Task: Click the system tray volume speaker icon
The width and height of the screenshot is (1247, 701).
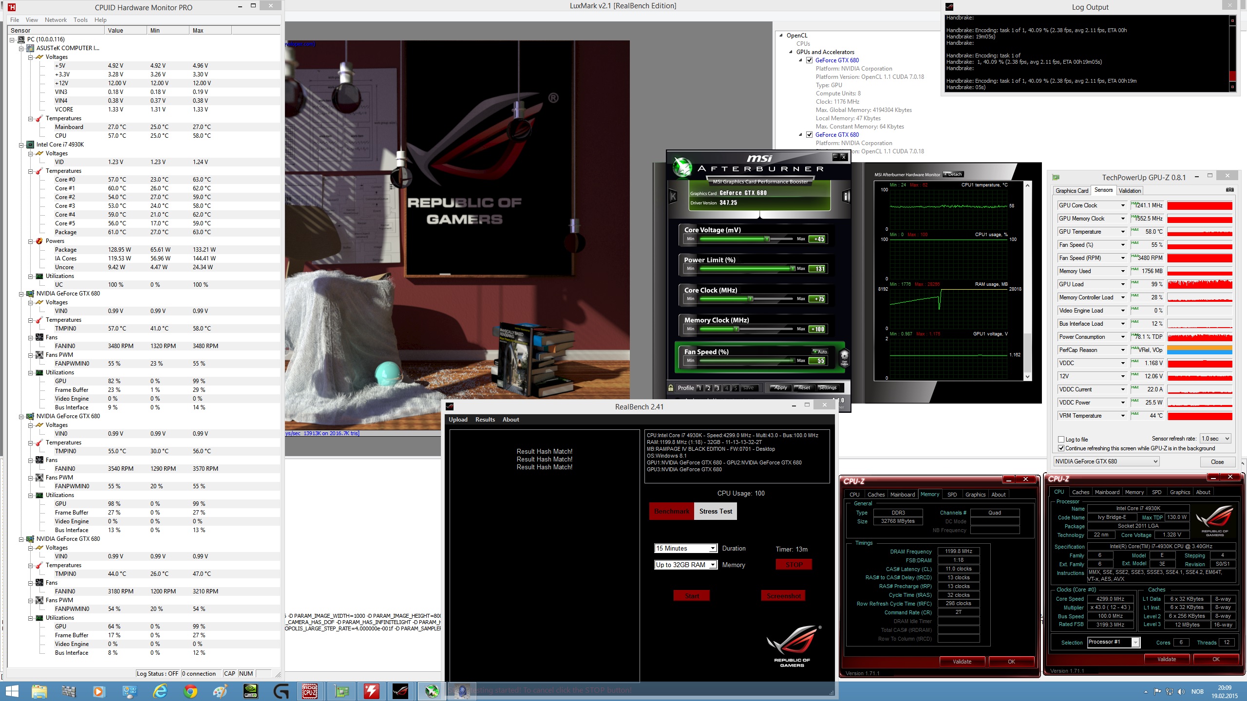Action: [1181, 692]
